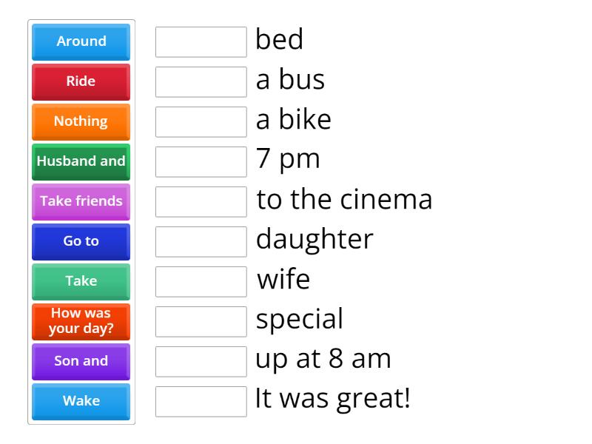
Task: Click the answer slot beside 'a bus'
Action: pos(201,81)
